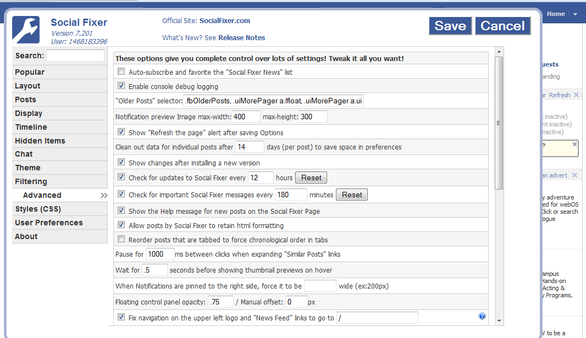Click the preview image max-width field
The width and height of the screenshot is (586, 338).
click(x=246, y=117)
